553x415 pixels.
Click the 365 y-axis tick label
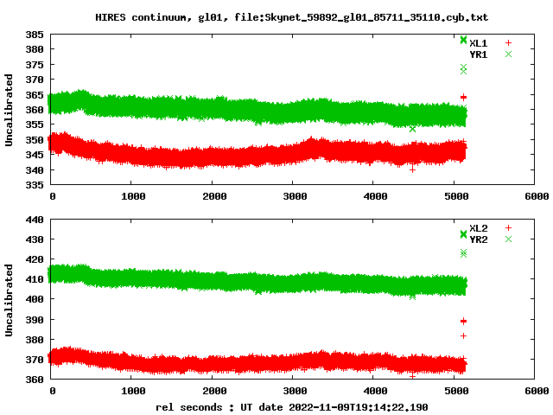click(x=35, y=95)
